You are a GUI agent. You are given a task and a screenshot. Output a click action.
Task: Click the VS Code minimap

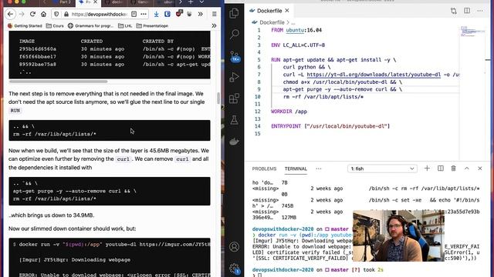tap(472, 32)
